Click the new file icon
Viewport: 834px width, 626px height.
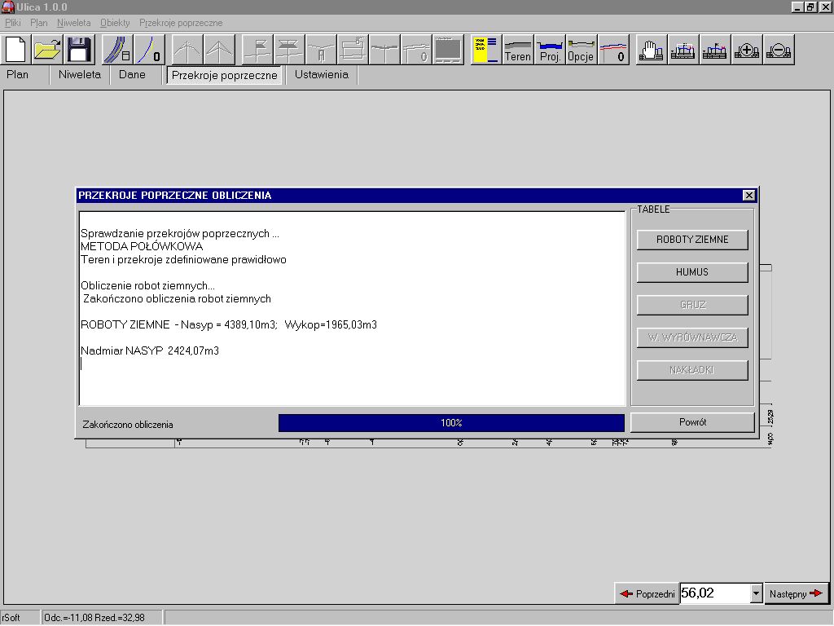point(17,50)
